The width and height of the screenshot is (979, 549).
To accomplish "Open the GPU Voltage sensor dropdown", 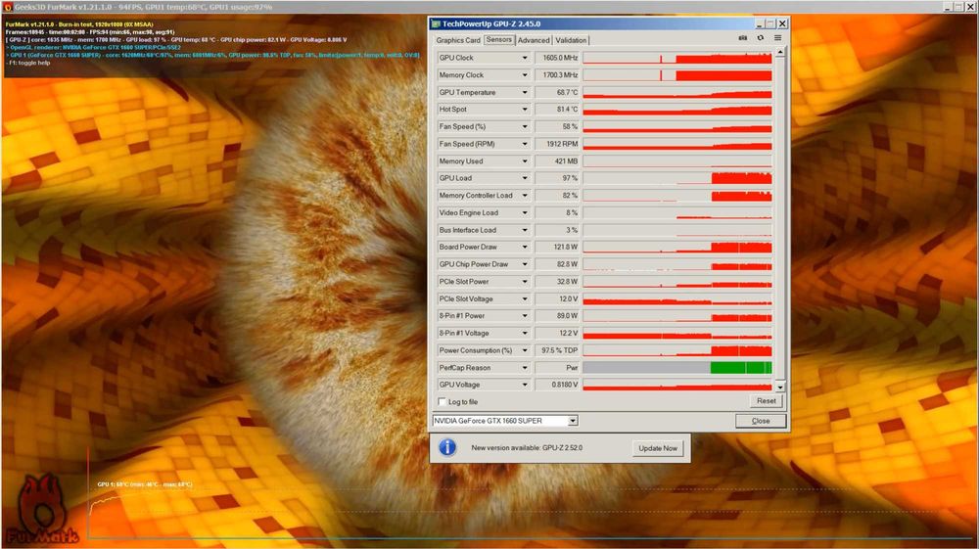I will (x=525, y=385).
